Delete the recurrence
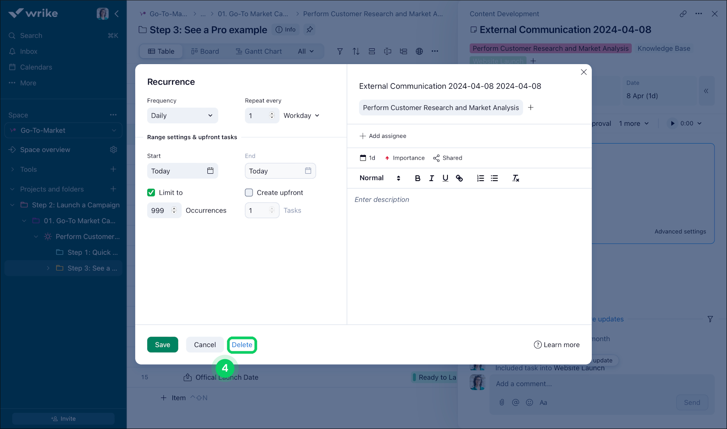Viewport: 727px width, 429px height. 242,345
